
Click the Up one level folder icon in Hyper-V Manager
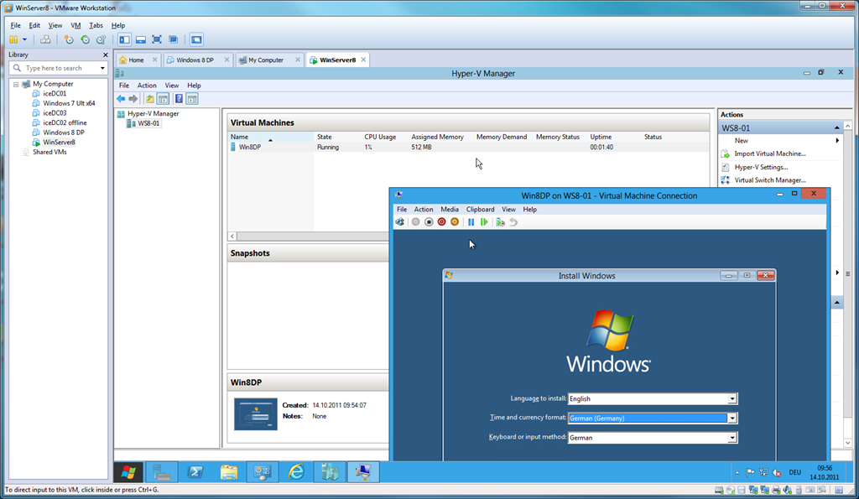click(x=149, y=99)
